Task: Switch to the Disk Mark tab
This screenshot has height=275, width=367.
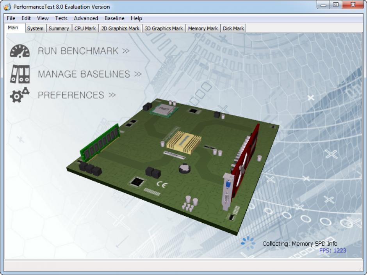Action: [x=233, y=28]
